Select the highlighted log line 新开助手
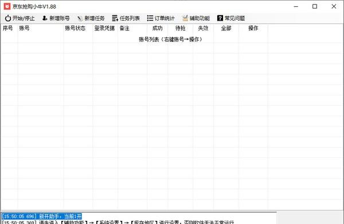Screen dimensions: 344x224 pos(42,217)
